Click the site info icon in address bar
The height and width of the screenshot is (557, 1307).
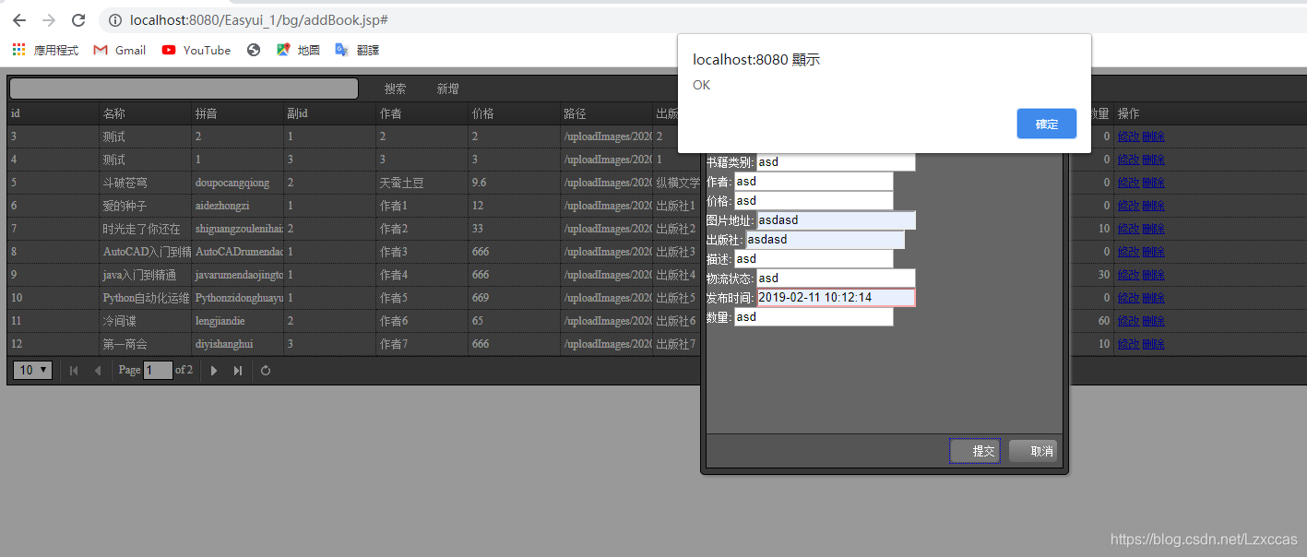click(114, 20)
